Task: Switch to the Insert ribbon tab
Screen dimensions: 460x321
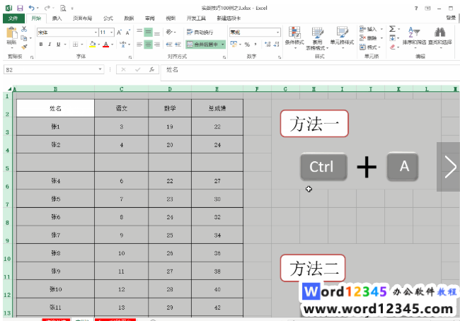Action: [x=57, y=18]
